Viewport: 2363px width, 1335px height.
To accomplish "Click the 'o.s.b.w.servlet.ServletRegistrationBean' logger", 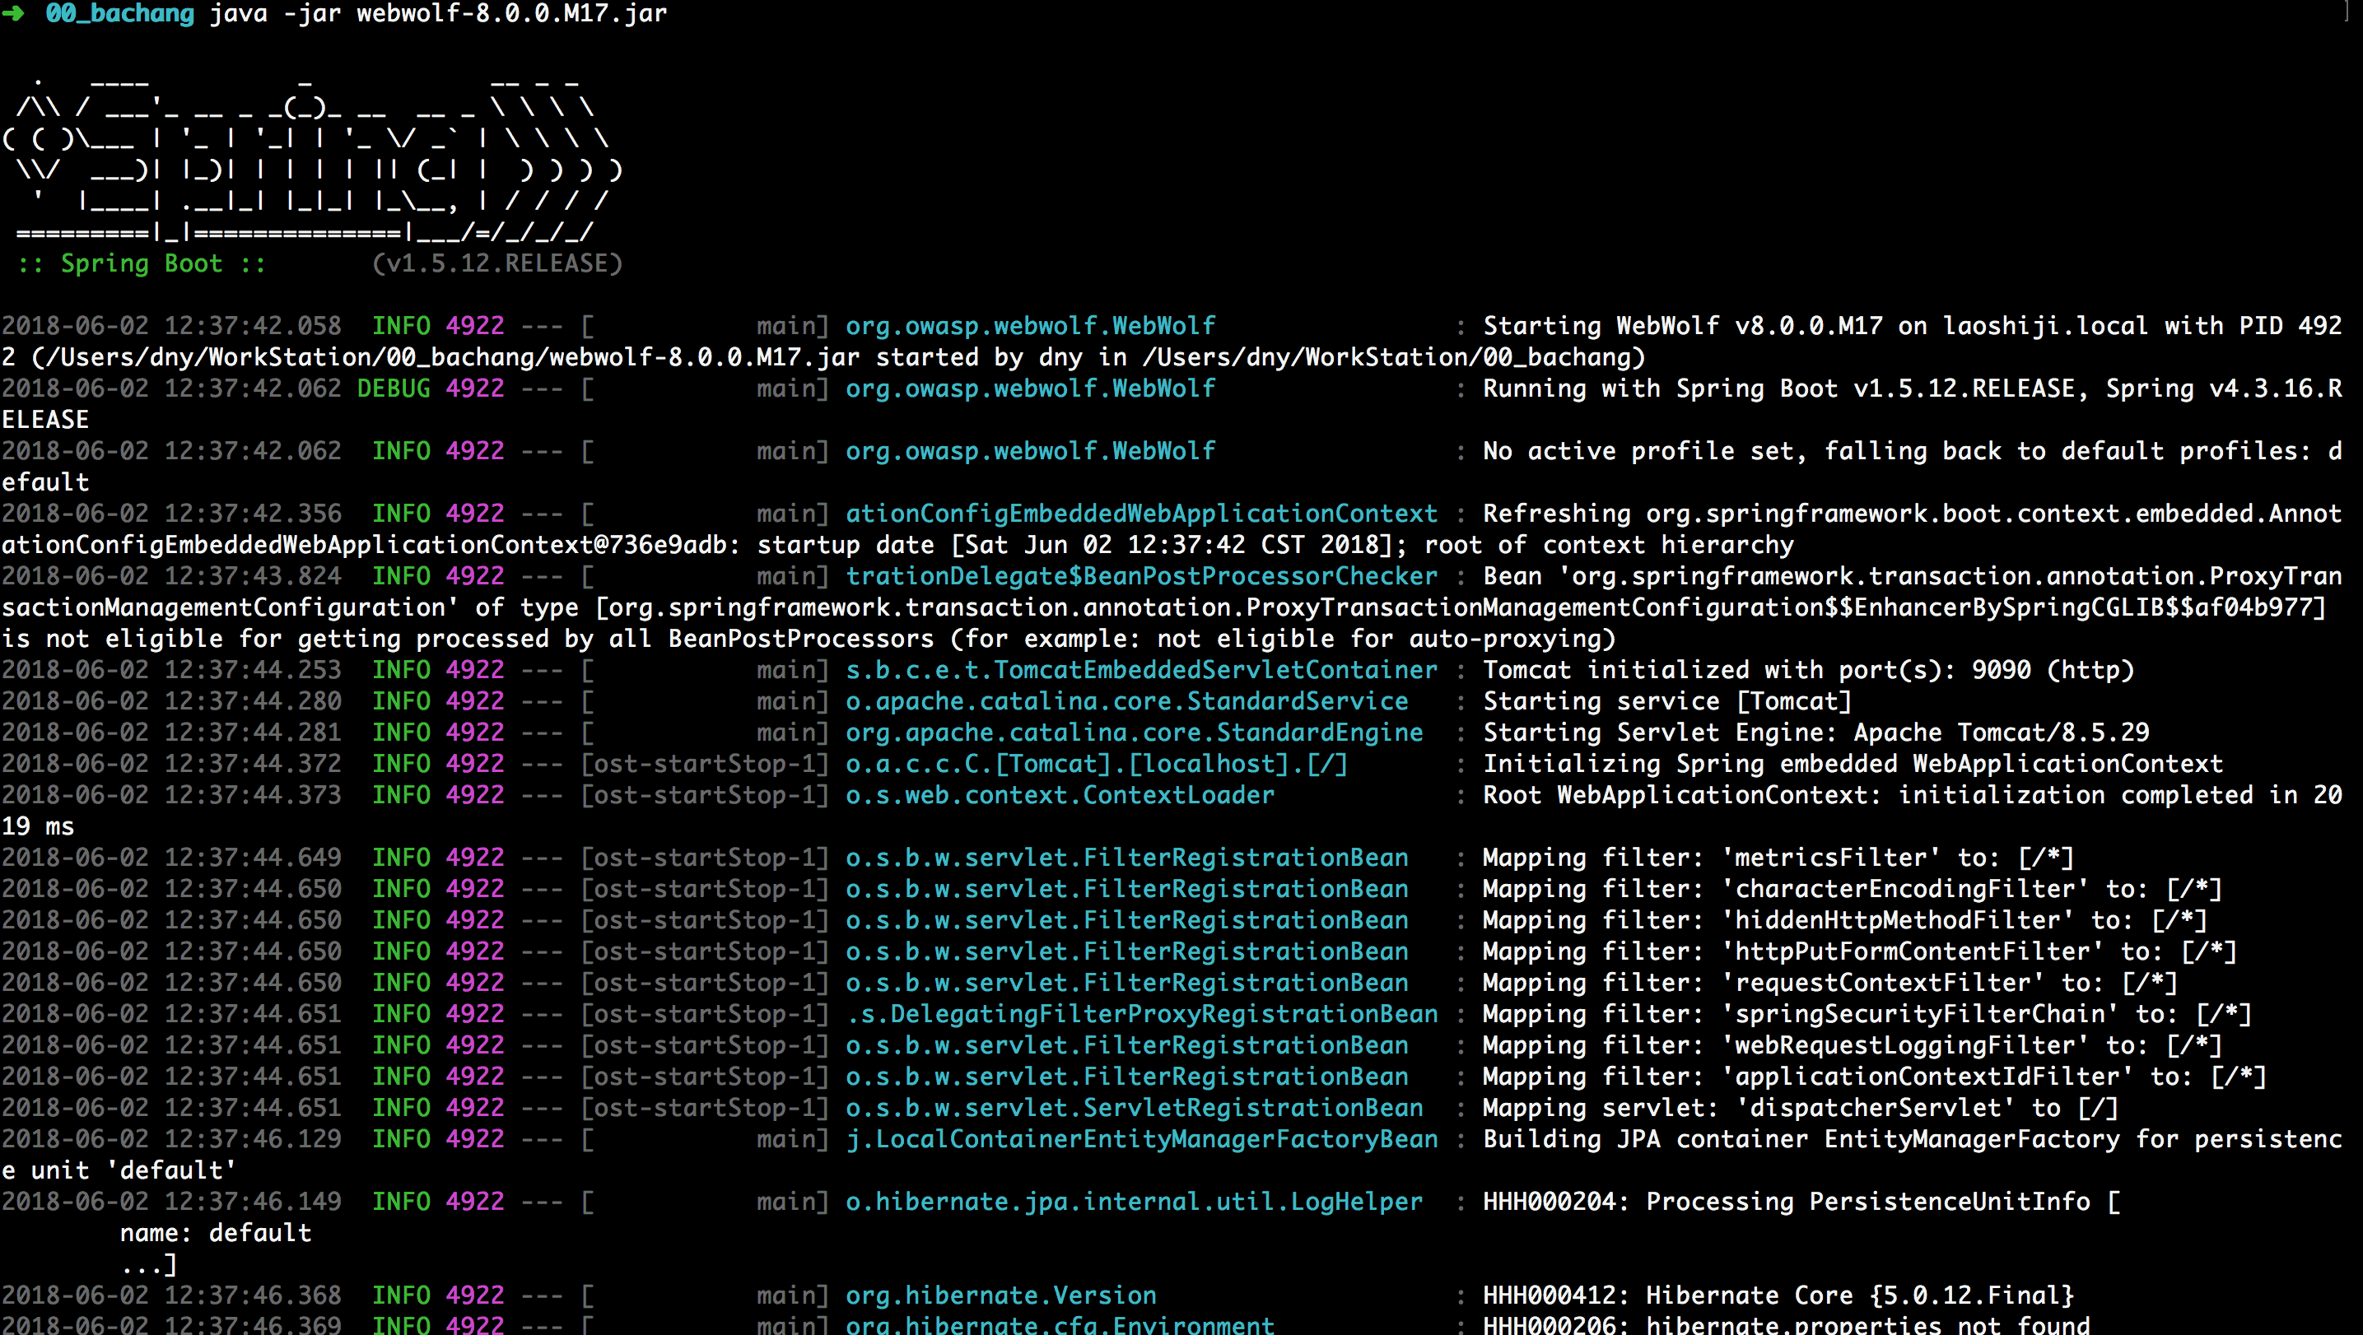I will (1134, 1108).
